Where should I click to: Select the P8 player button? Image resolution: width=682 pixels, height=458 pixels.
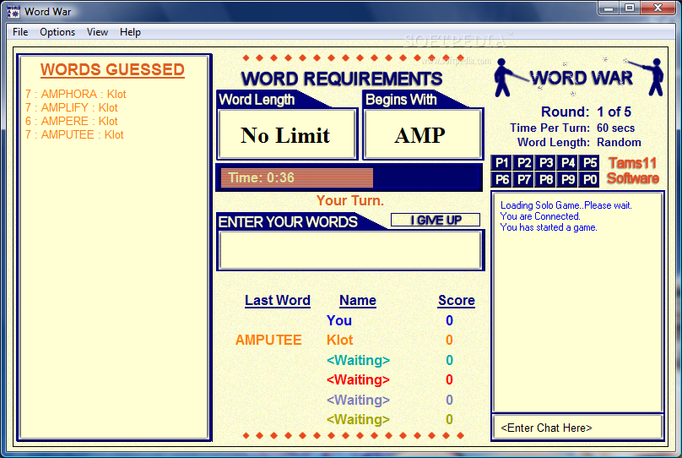[546, 179]
